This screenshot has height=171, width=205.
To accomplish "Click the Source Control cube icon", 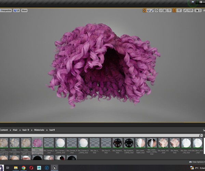I will (x=193, y=2).
